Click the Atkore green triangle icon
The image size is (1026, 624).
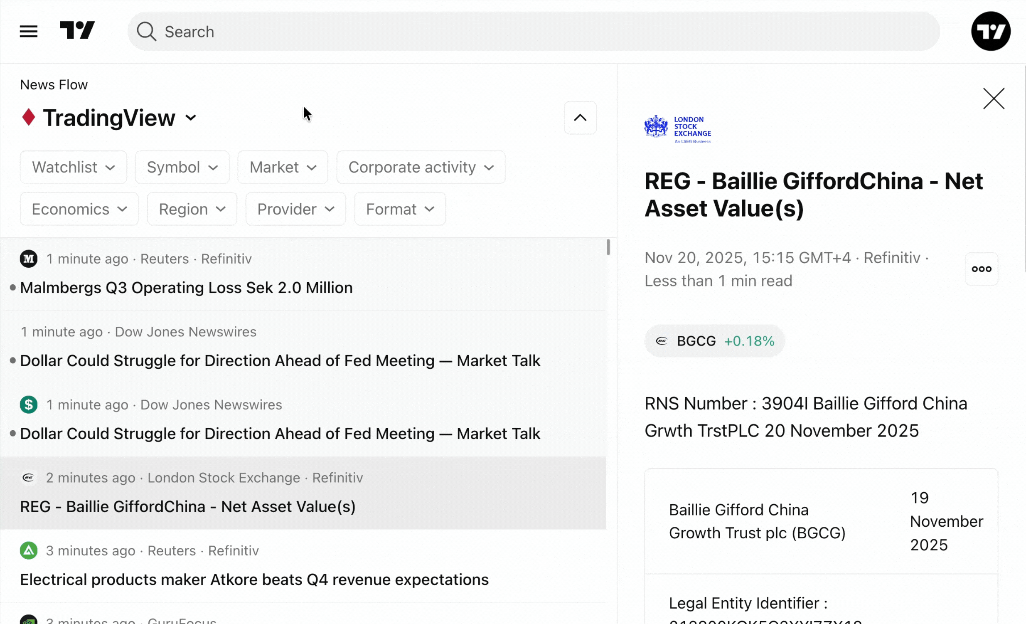pos(29,551)
